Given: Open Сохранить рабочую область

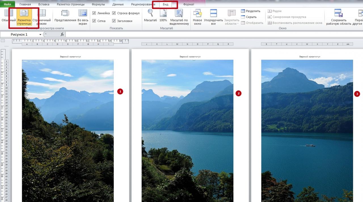Looking at the screenshot, I should pyautogui.click(x=338, y=13).
